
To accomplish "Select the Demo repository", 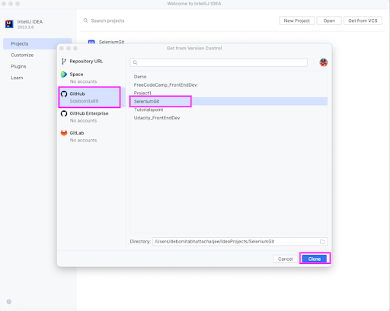I will pos(229,77).
